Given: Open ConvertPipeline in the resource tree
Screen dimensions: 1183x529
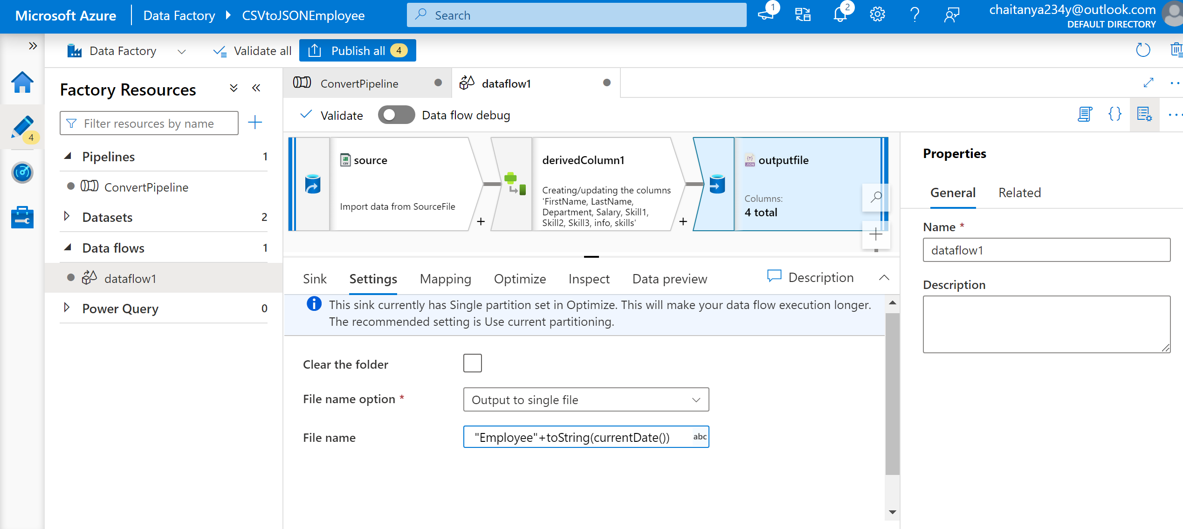Looking at the screenshot, I should 146,187.
